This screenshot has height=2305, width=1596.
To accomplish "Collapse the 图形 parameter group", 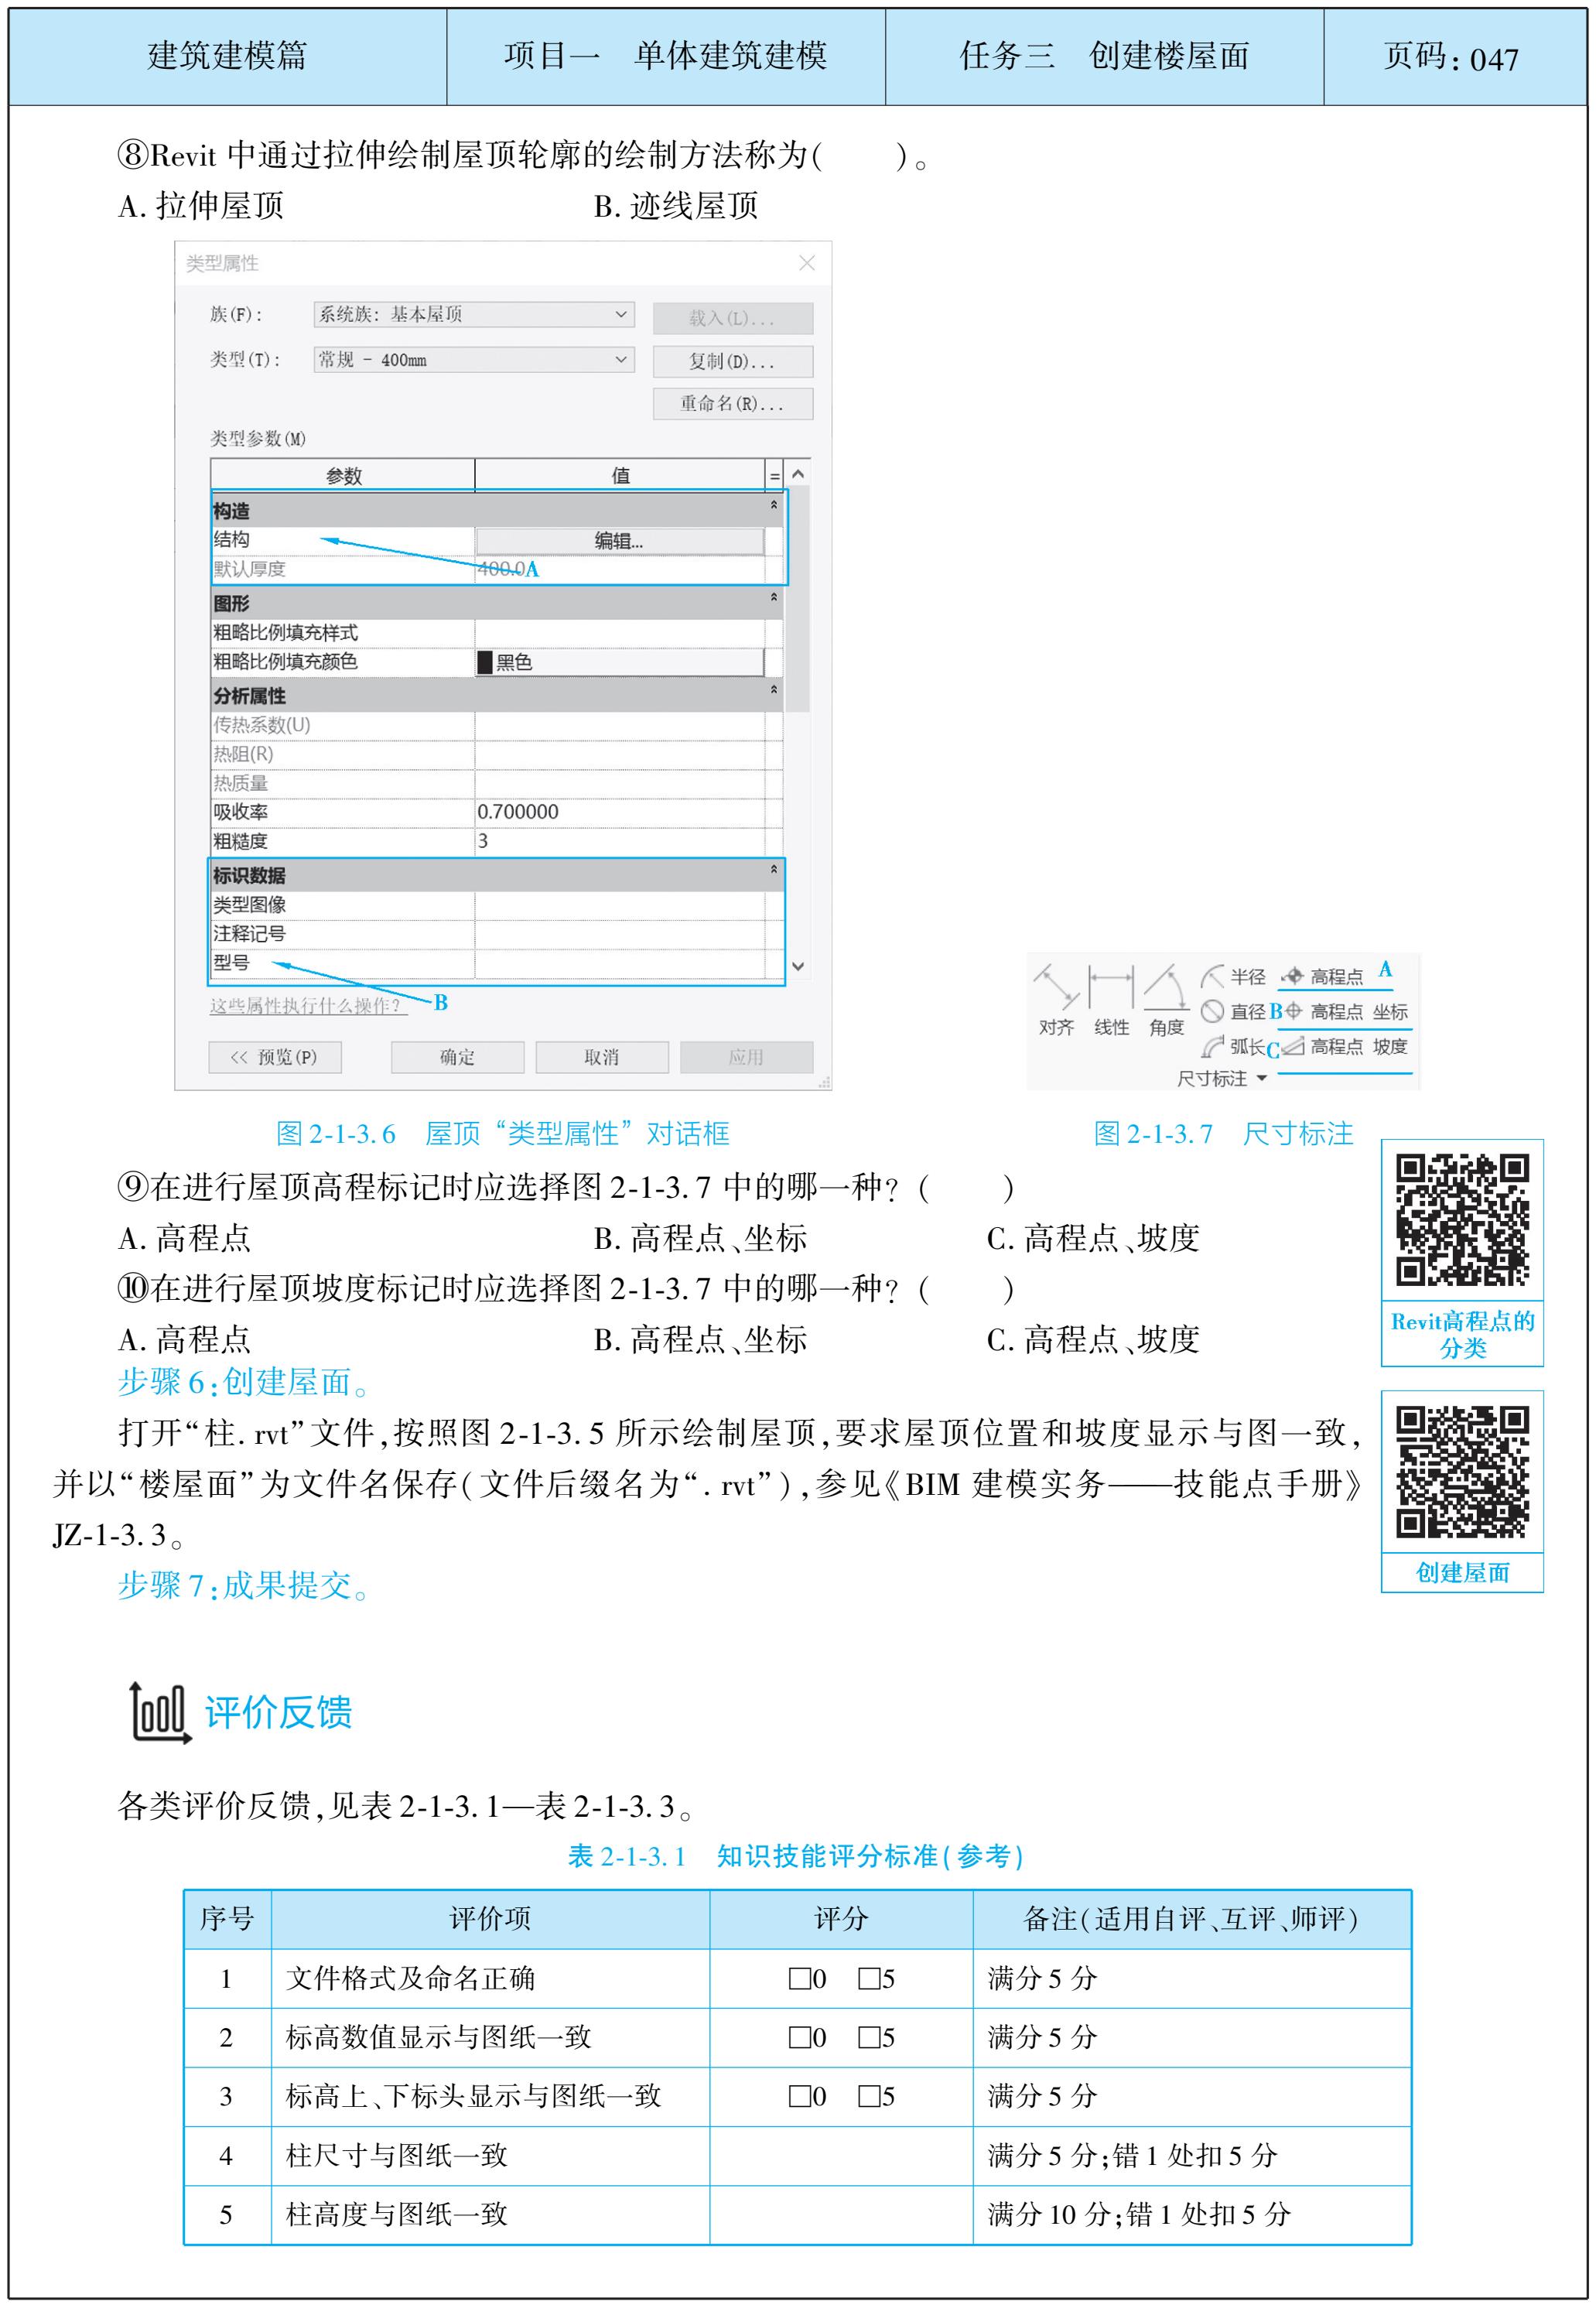I will [x=773, y=597].
